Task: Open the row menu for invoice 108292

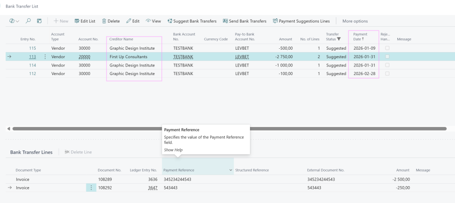Action: [91, 188]
